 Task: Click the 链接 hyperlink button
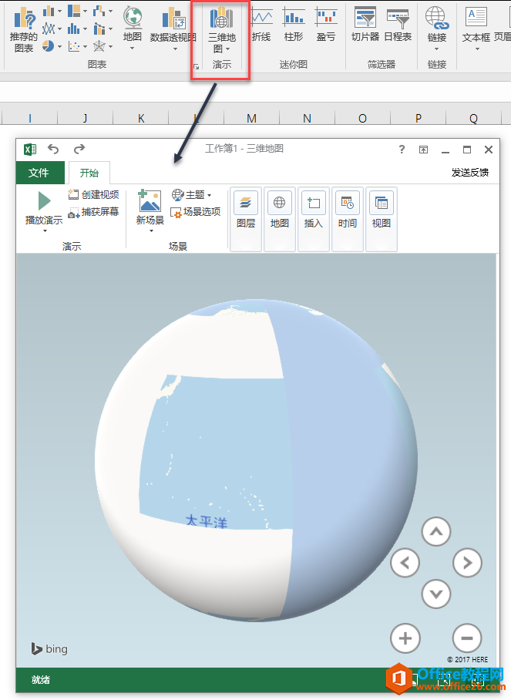[x=436, y=29]
